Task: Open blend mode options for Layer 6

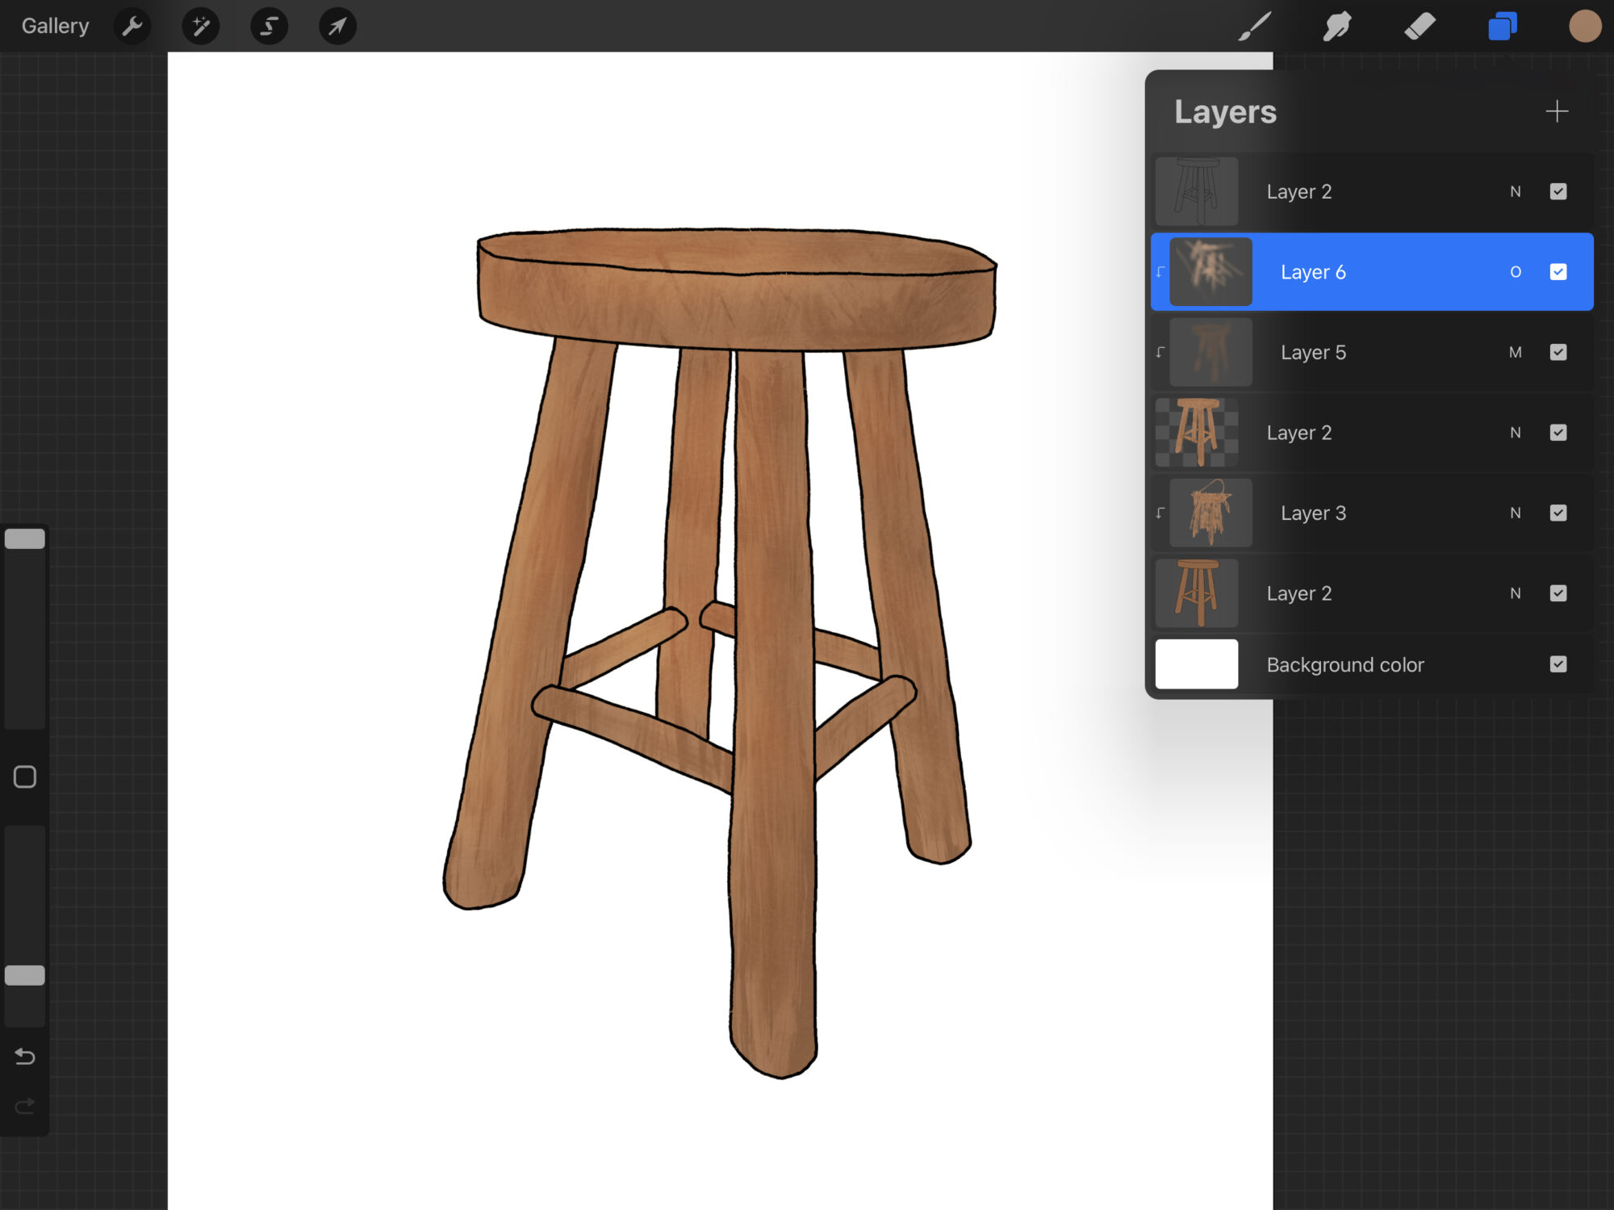Action: (1516, 272)
